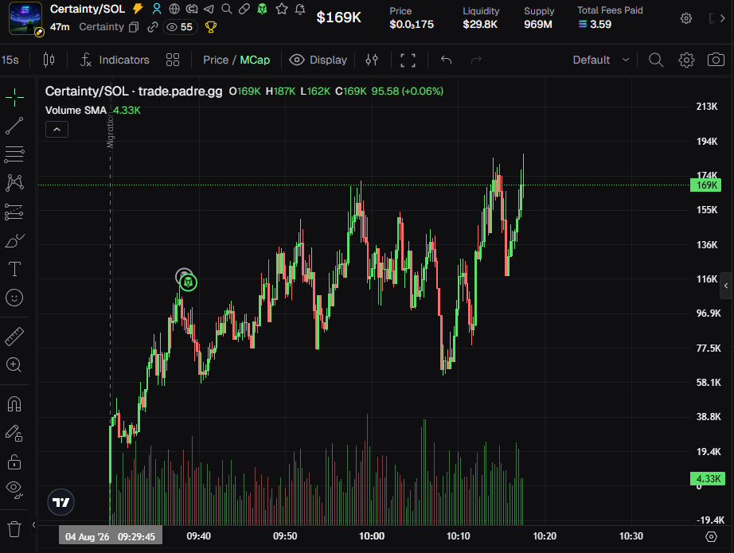This screenshot has height=553, width=734.
Task: Open the time axis settings target icon
Action: pyautogui.click(x=711, y=536)
